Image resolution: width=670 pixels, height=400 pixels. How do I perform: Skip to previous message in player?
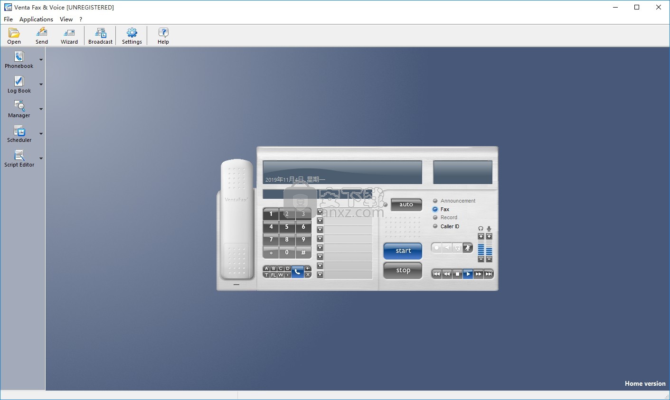436,274
